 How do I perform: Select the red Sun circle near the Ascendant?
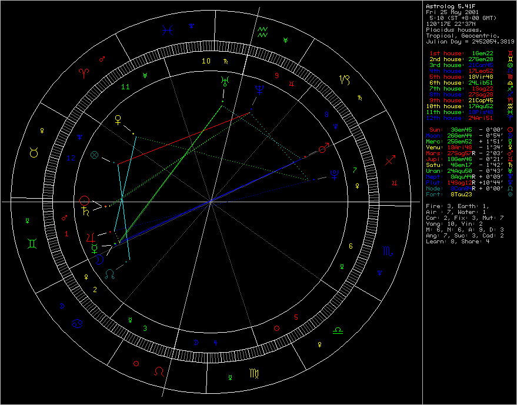point(85,200)
